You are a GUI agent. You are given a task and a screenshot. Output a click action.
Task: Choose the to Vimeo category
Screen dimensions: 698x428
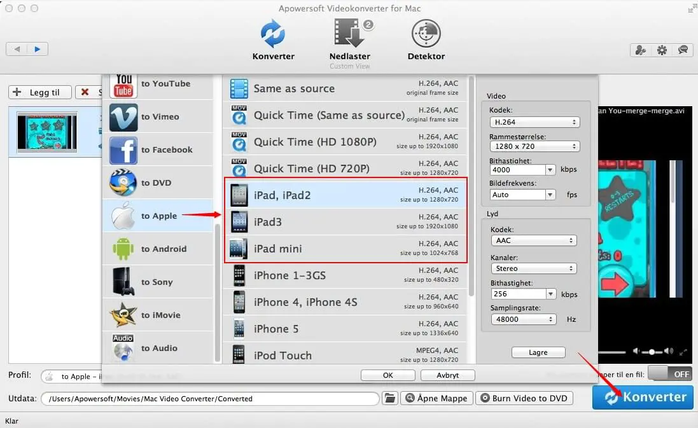158,116
